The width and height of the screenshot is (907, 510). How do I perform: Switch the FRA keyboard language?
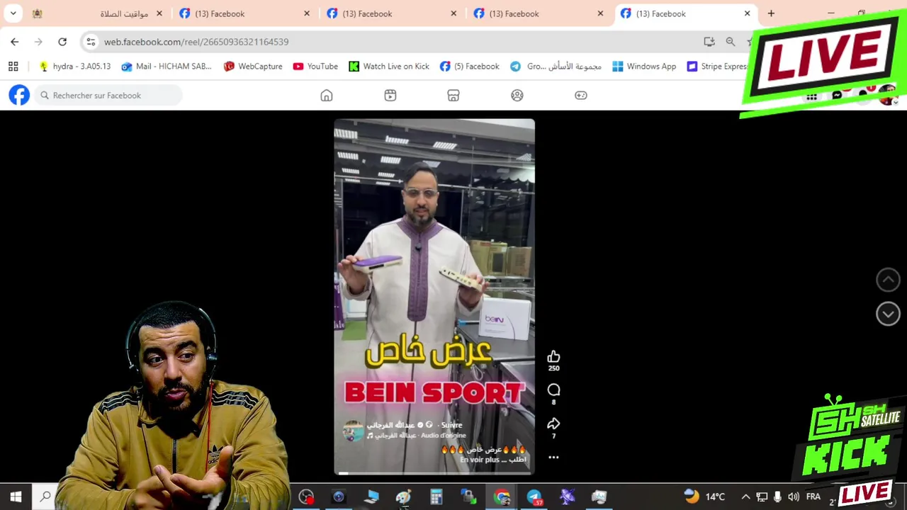(813, 497)
